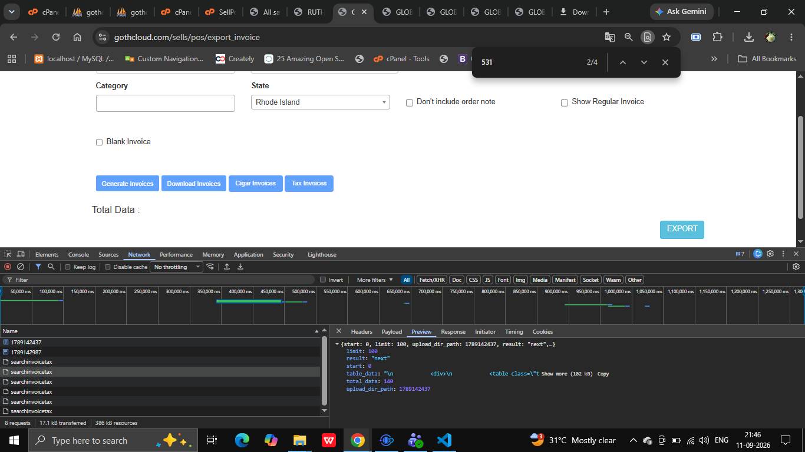Click the Category input field
The image size is (805, 452).
coord(166,103)
